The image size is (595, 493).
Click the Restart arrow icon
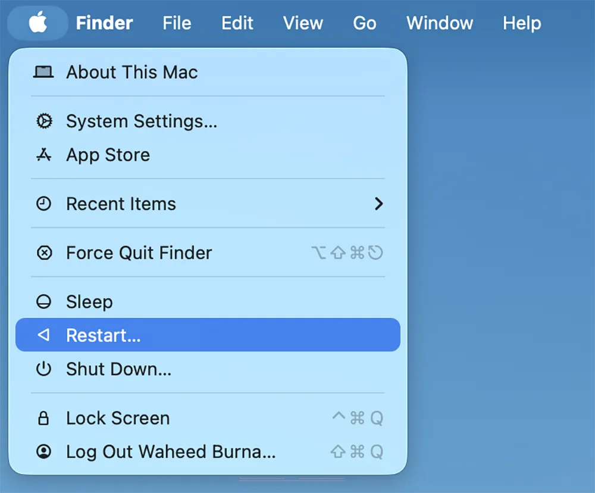[44, 335]
